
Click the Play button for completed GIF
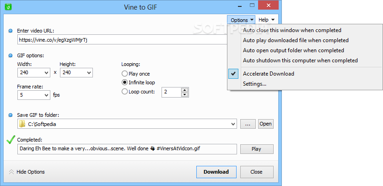(x=256, y=149)
